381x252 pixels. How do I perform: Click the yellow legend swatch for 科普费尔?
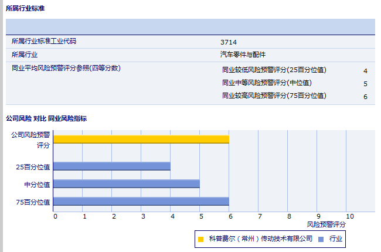(201, 239)
